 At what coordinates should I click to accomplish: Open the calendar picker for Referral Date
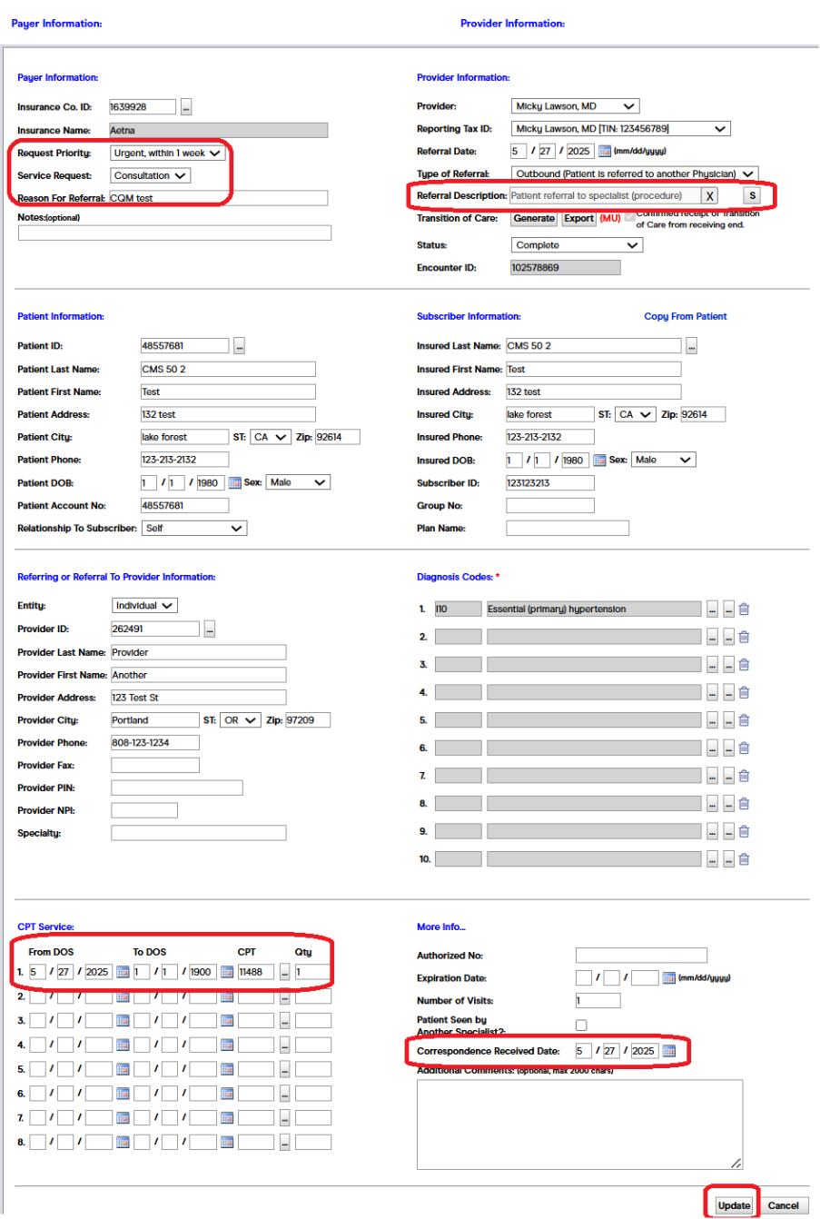606,149
